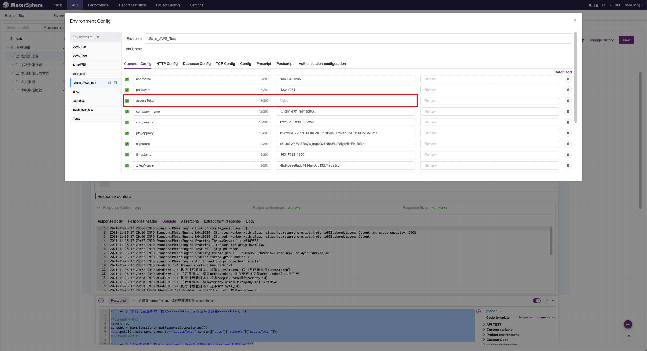Click the empty Value field for accessToken
This screenshot has height=351, width=647.
(345, 100)
